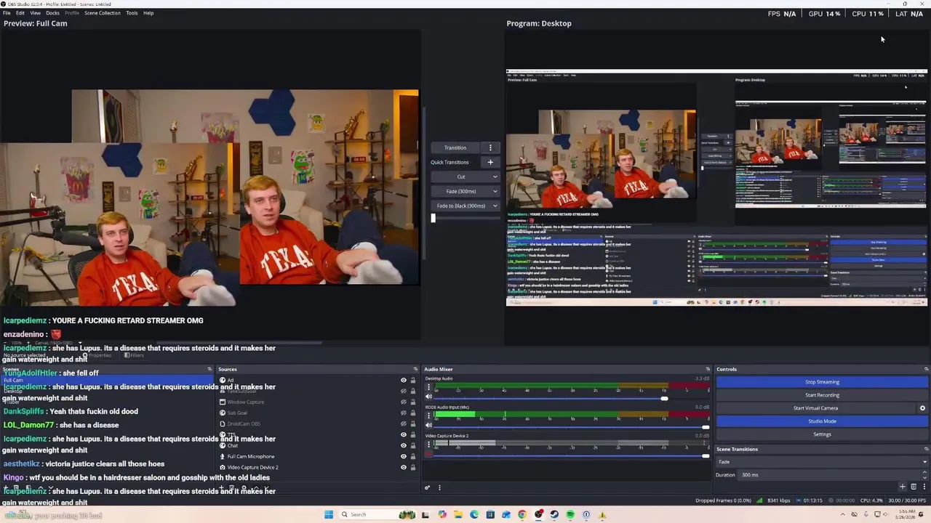Image resolution: width=931 pixels, height=523 pixels.
Task: Open the File menu
Action: pyautogui.click(x=7, y=13)
